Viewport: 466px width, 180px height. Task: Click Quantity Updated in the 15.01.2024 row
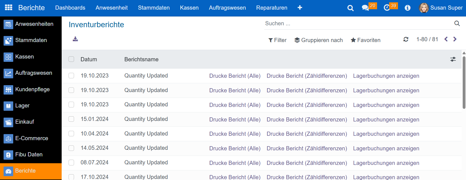coord(146,119)
